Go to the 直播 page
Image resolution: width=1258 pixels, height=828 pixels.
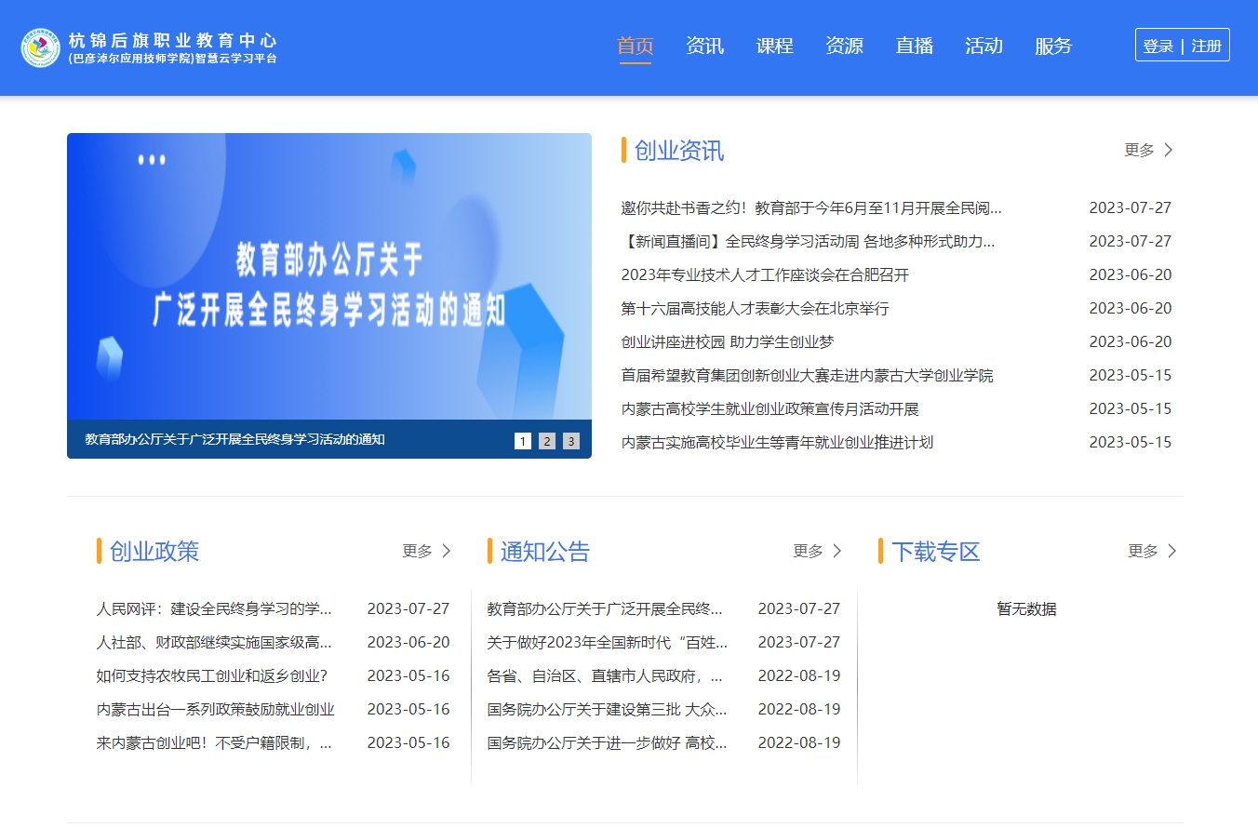point(914,45)
